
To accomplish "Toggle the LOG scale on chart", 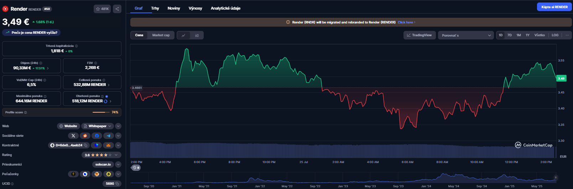I will tap(555, 35).
